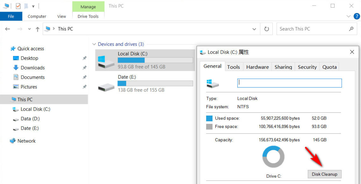Switch to the Tools tab in properties dialog
361x184 pixels.
[233, 67]
